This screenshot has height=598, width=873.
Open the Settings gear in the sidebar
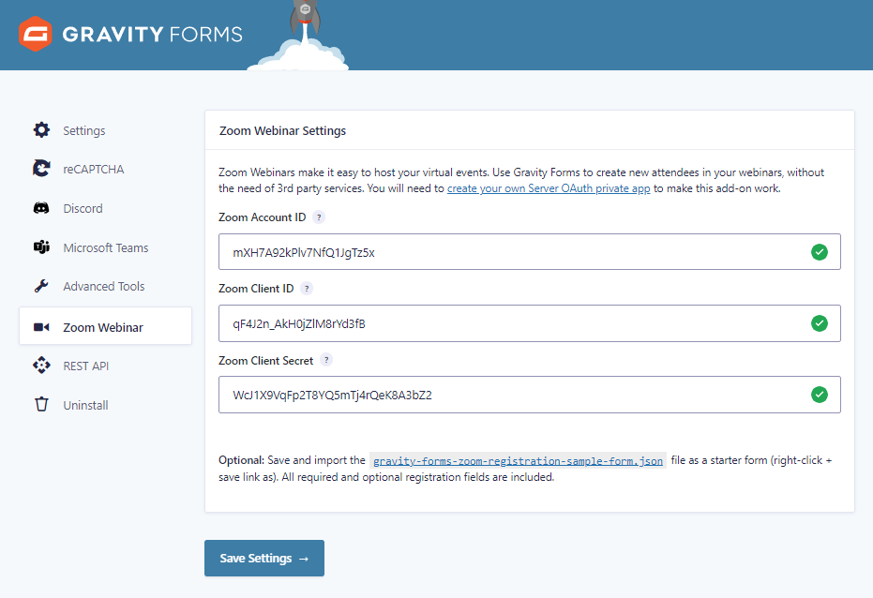[x=42, y=130]
